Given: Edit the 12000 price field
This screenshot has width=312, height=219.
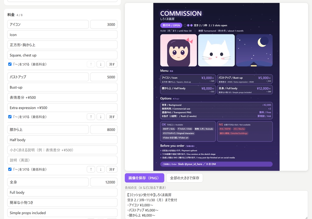Looking at the screenshot, I should coord(104,182).
